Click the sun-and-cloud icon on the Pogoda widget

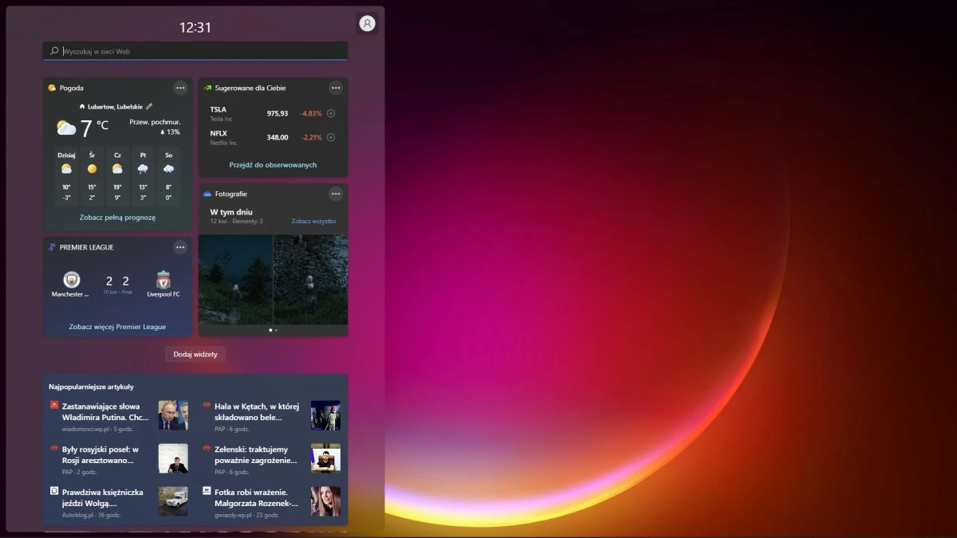(x=51, y=88)
